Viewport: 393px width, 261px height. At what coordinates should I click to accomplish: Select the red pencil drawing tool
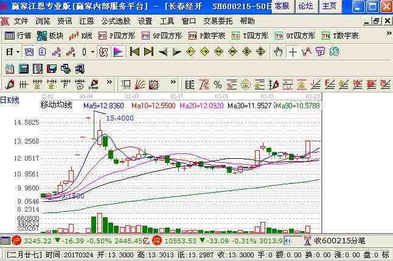pyautogui.click(x=10, y=85)
